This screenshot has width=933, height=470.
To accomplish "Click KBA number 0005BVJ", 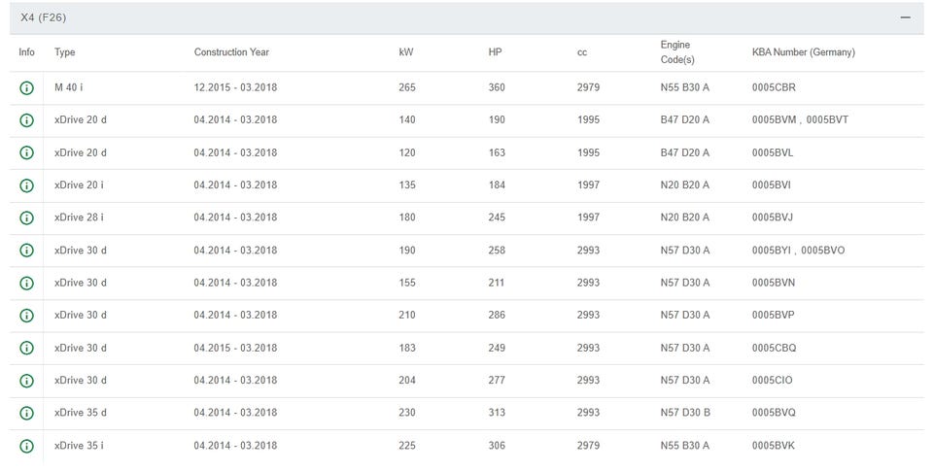I will (x=773, y=218).
